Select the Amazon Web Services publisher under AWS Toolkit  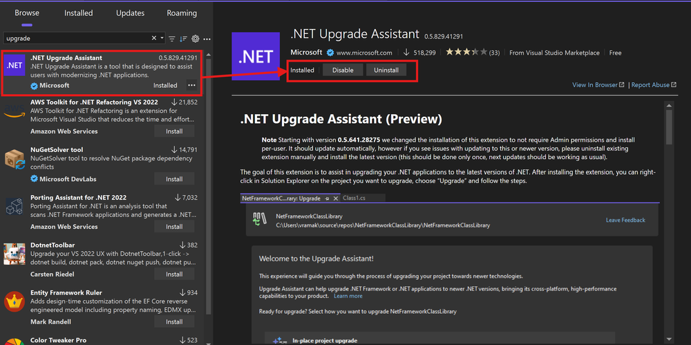(x=64, y=131)
